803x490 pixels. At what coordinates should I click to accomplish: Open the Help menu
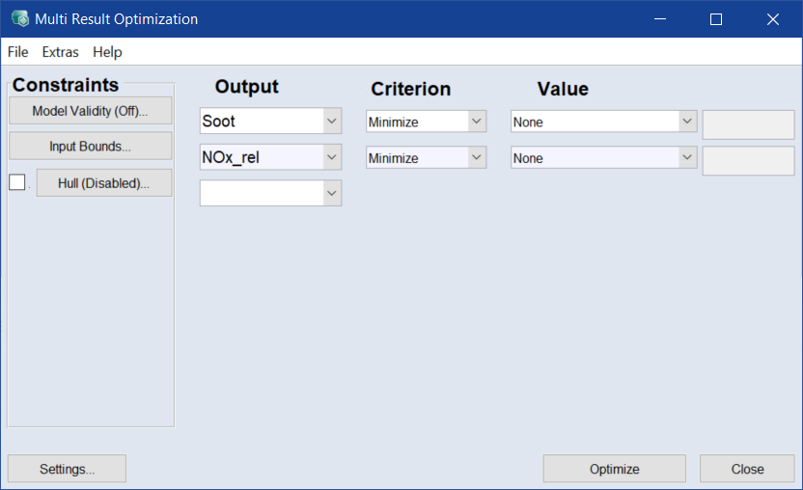(107, 52)
